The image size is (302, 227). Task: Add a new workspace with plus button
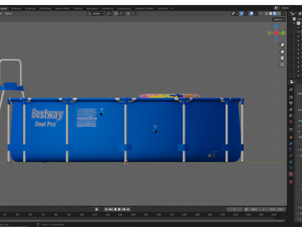tap(172, 8)
